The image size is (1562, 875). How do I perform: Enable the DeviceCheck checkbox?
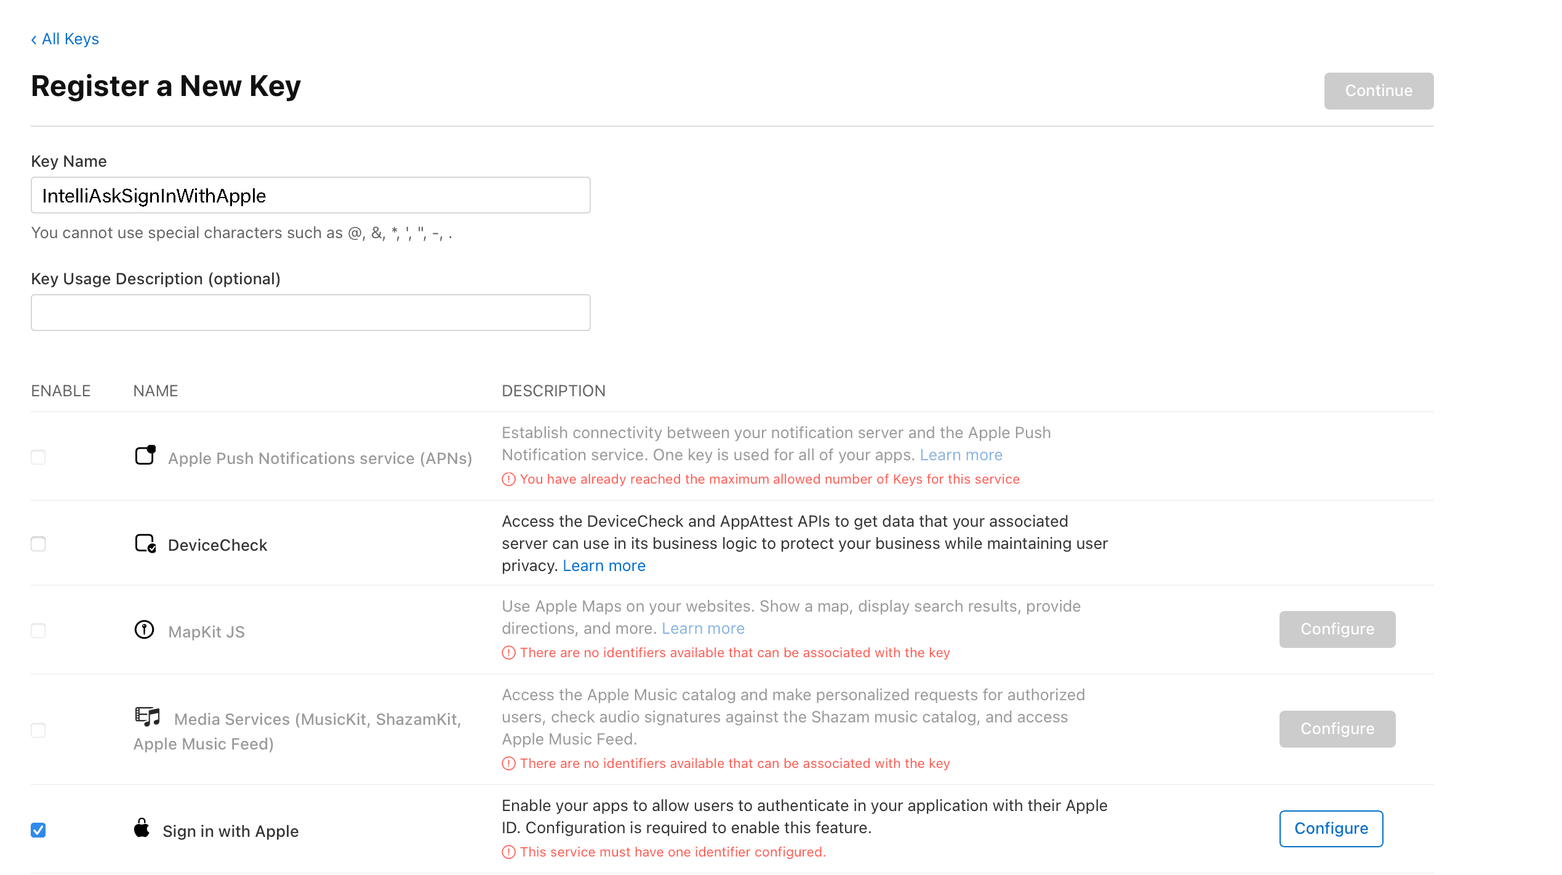[38, 544]
